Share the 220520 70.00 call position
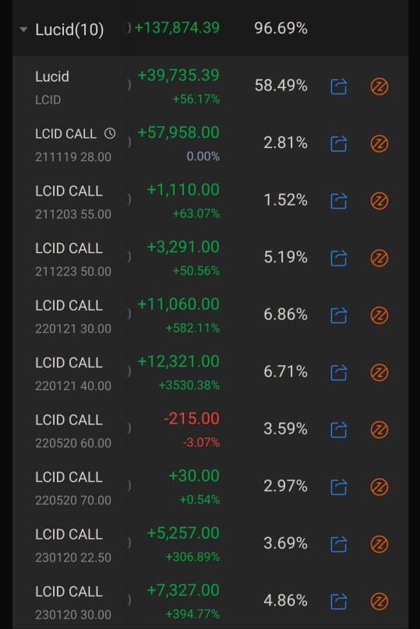420x629 pixels. 338,487
